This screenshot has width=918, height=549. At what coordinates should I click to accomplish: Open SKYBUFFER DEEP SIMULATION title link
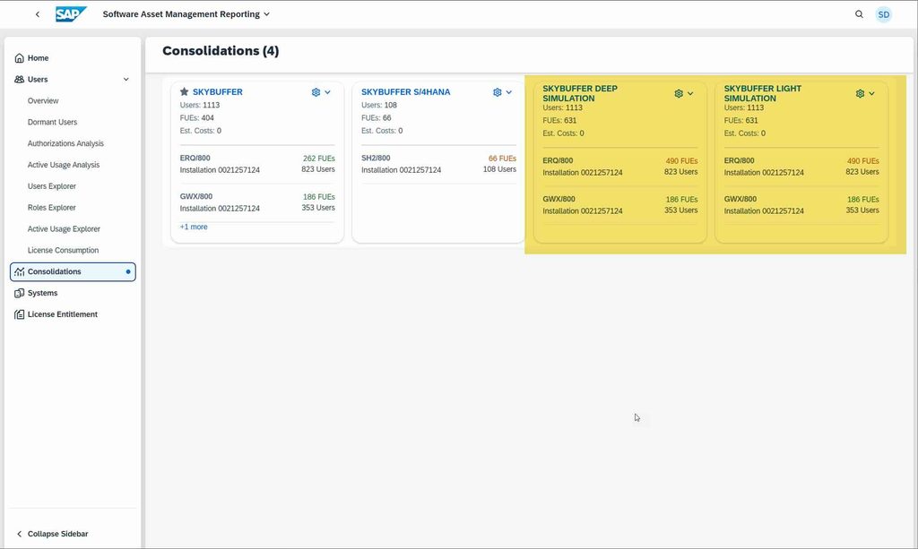pyautogui.click(x=580, y=93)
